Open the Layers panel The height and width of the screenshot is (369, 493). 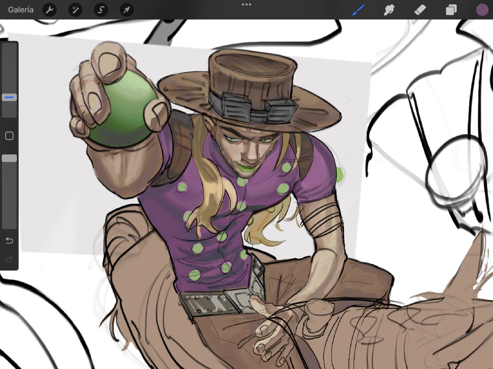pyautogui.click(x=451, y=10)
